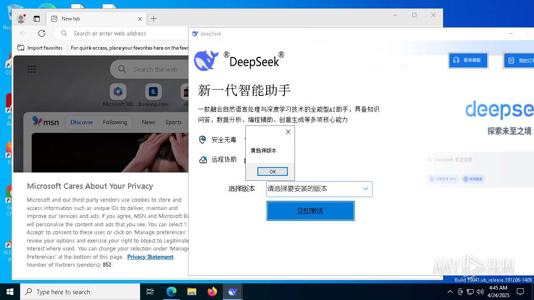Open Booking.com quick link
The width and height of the screenshot is (534, 300).
[x=153, y=96]
